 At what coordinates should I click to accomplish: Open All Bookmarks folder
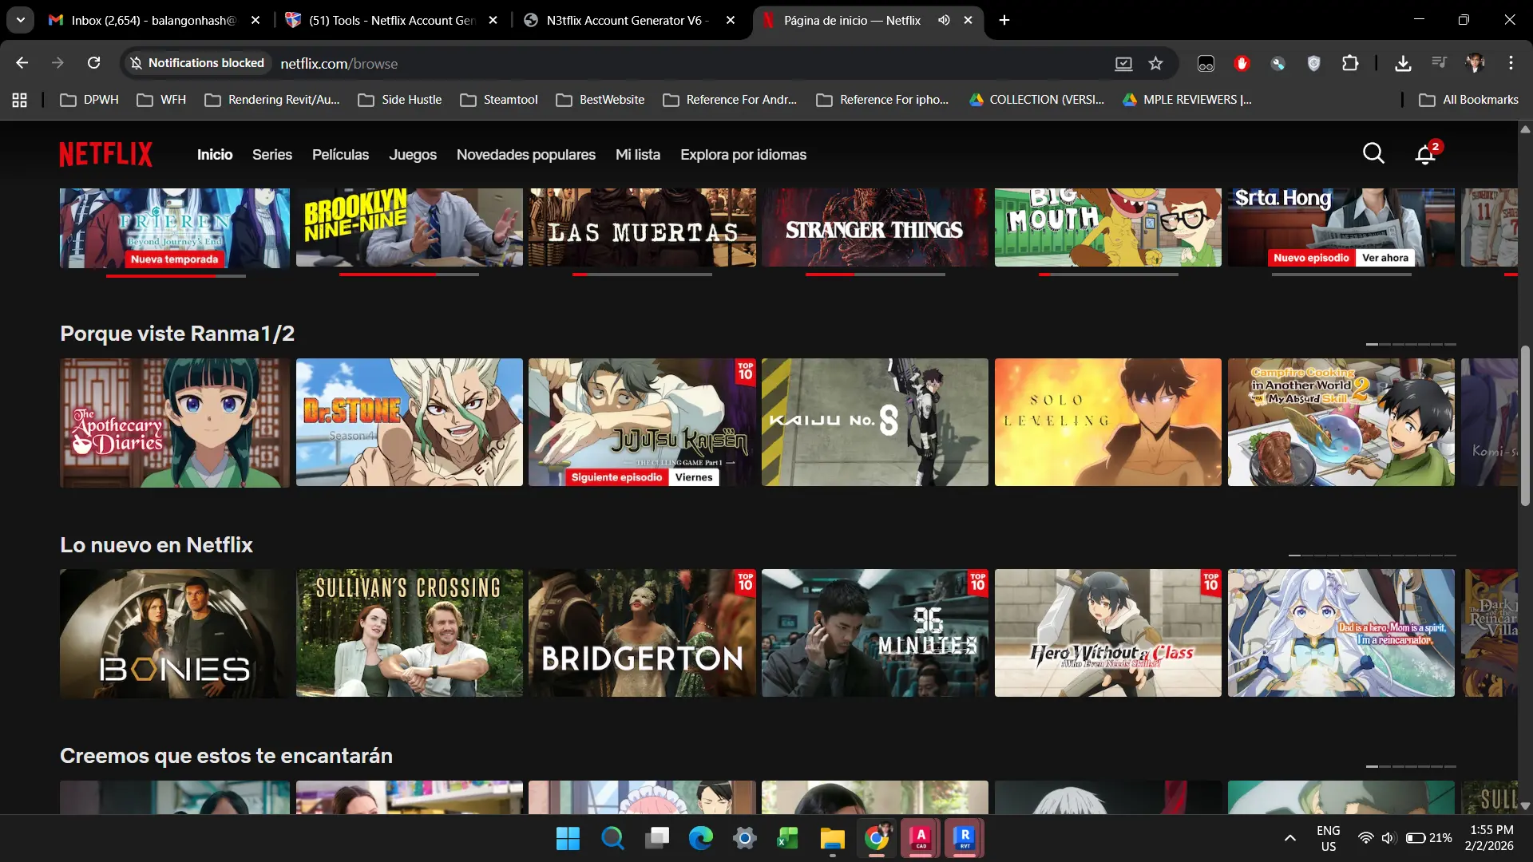(x=1469, y=100)
